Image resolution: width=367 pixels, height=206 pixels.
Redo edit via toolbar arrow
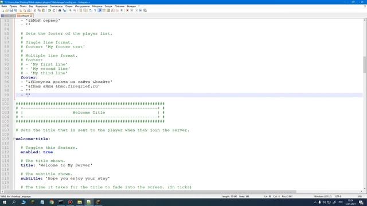(x=54, y=10)
